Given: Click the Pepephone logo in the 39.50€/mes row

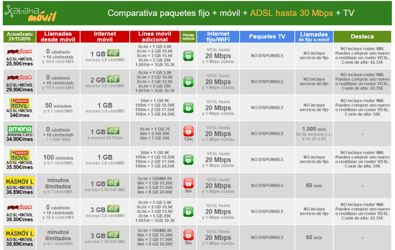Looking at the screenshot, I should (20, 208).
